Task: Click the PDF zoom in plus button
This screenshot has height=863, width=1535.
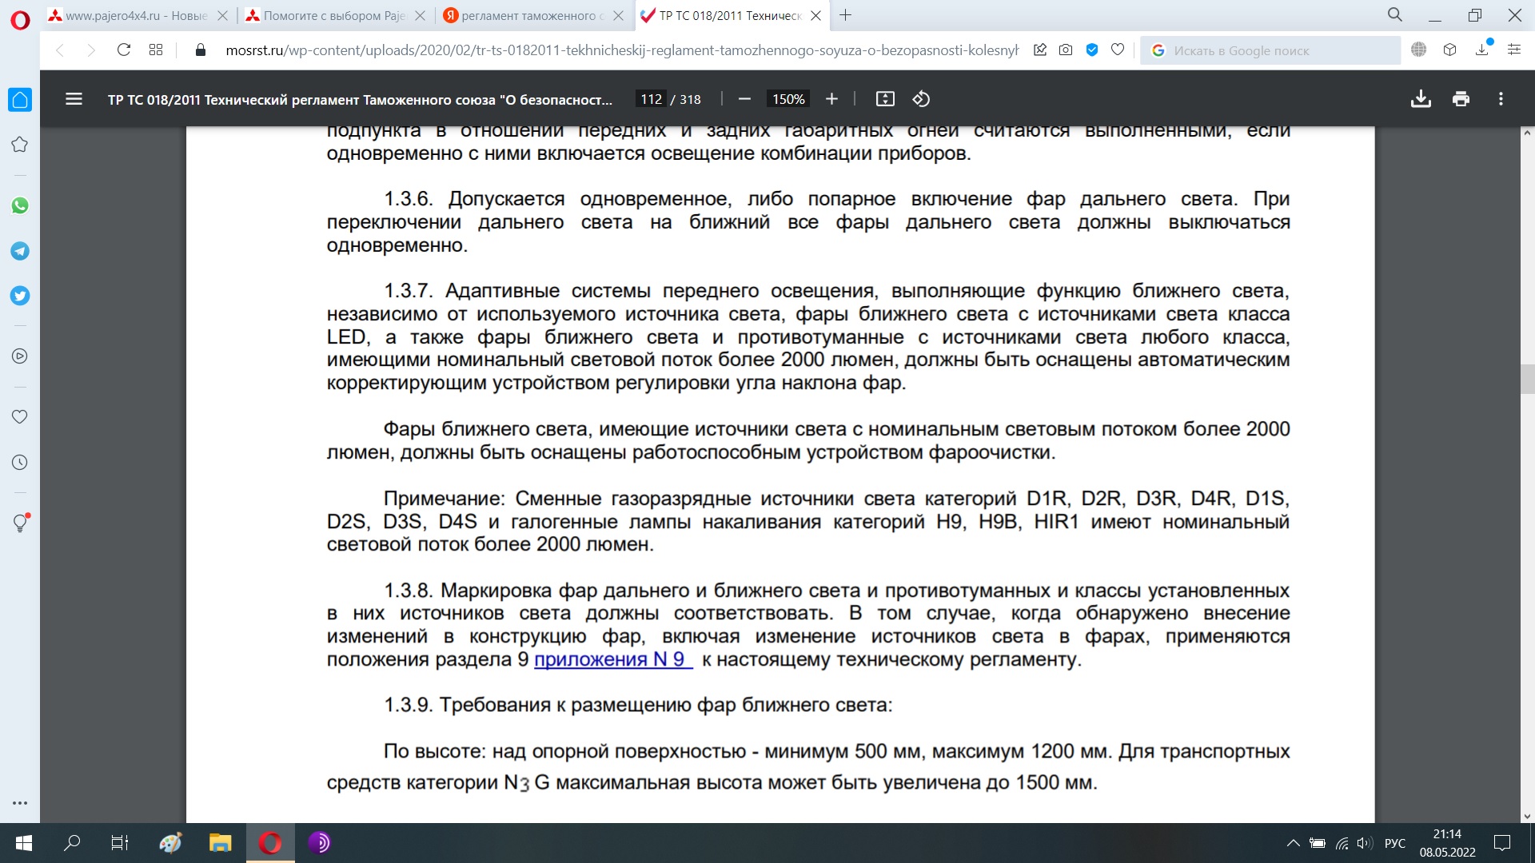Action: 831,99
